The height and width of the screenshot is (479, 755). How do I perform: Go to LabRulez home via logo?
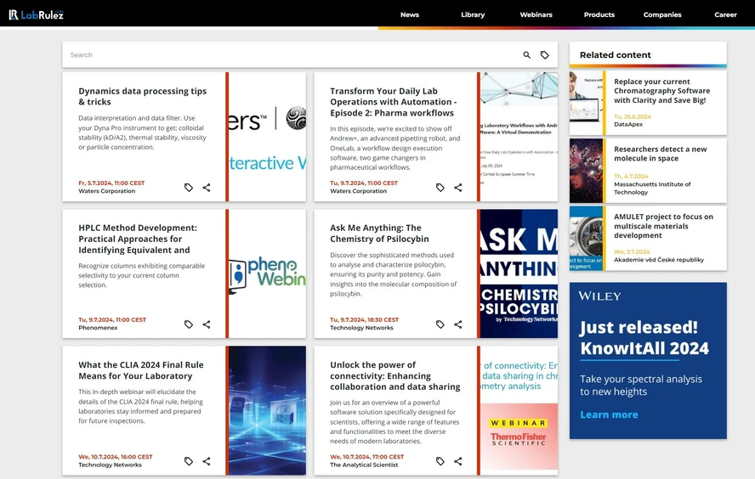37,14
